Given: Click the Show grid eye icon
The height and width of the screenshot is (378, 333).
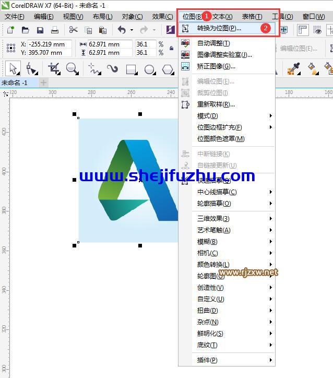Looking at the screenshot, I should click(317, 30).
